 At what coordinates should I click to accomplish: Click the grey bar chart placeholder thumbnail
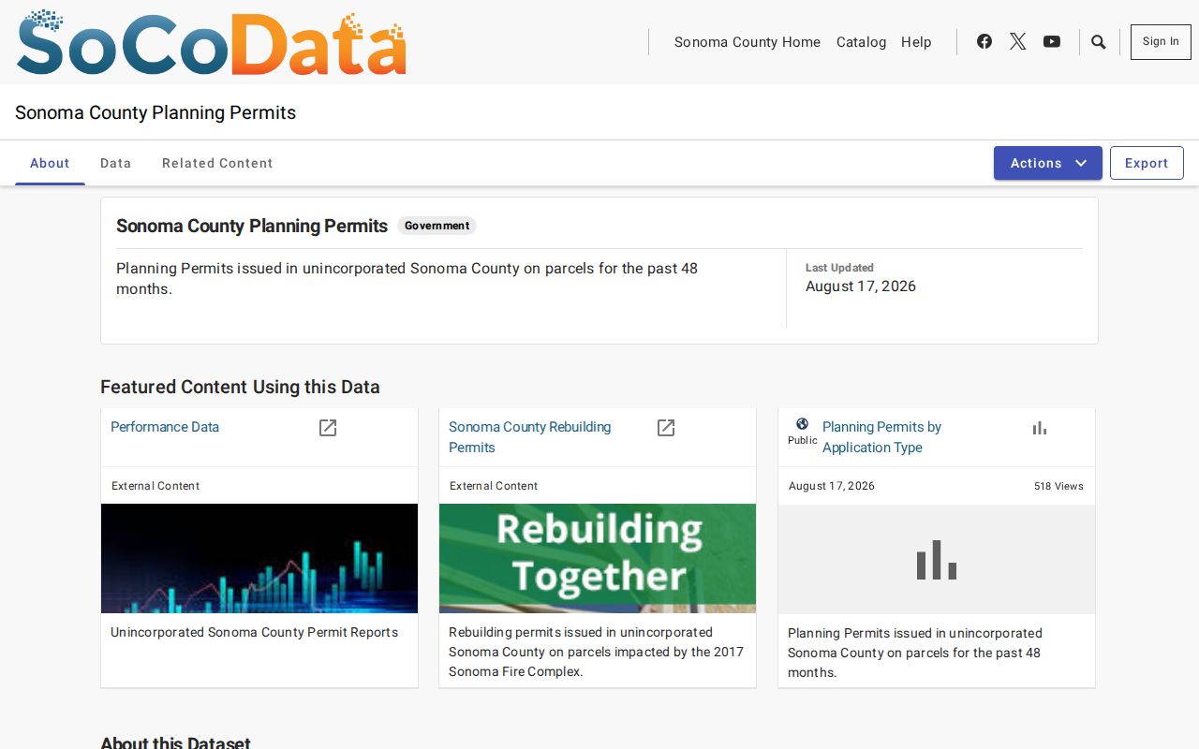tap(937, 560)
